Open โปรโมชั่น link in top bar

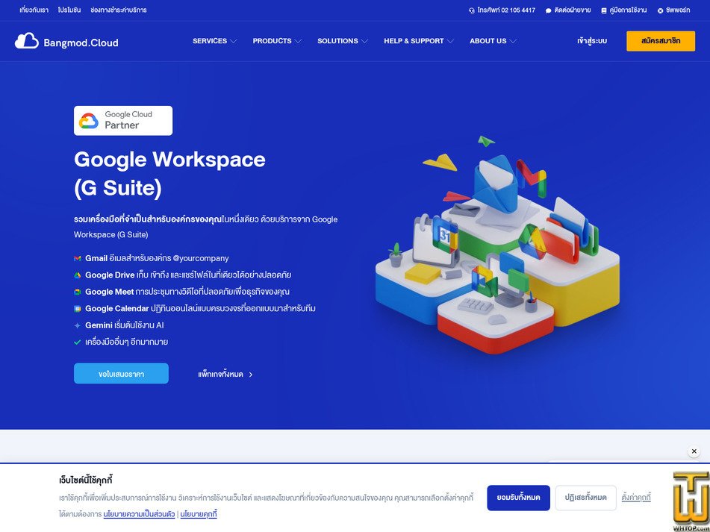[69, 10]
